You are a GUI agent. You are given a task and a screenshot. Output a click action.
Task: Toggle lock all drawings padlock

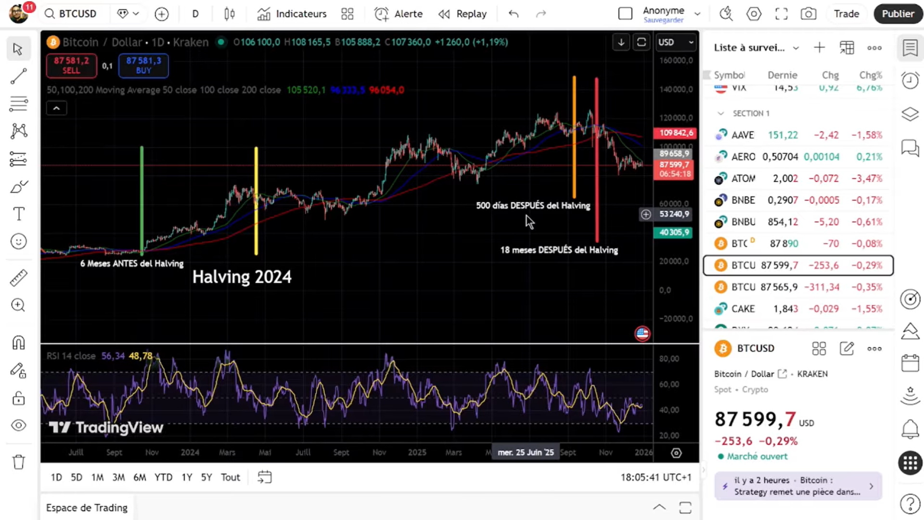(x=19, y=398)
